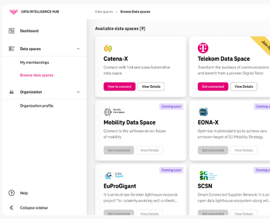The height and width of the screenshot is (219, 270).
Task: Click How to connect for Catena-X
Action: coord(120,86)
